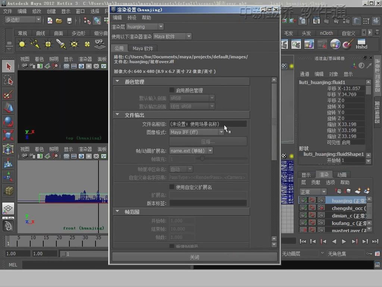Play the animation forward
This screenshot has width=382, height=287.
344,242
